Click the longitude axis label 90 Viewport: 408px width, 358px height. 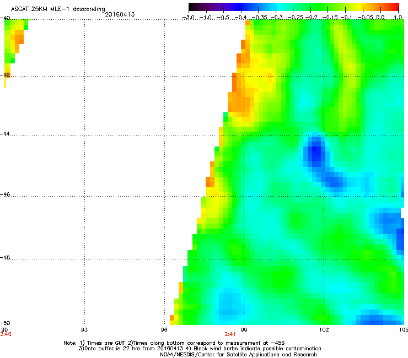coord(4,330)
